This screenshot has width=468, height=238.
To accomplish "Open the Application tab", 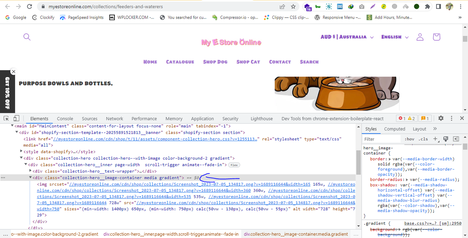I will 202,118.
